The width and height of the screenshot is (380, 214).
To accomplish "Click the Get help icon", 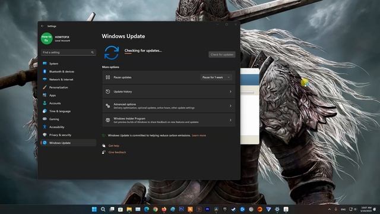I will (x=104, y=146).
